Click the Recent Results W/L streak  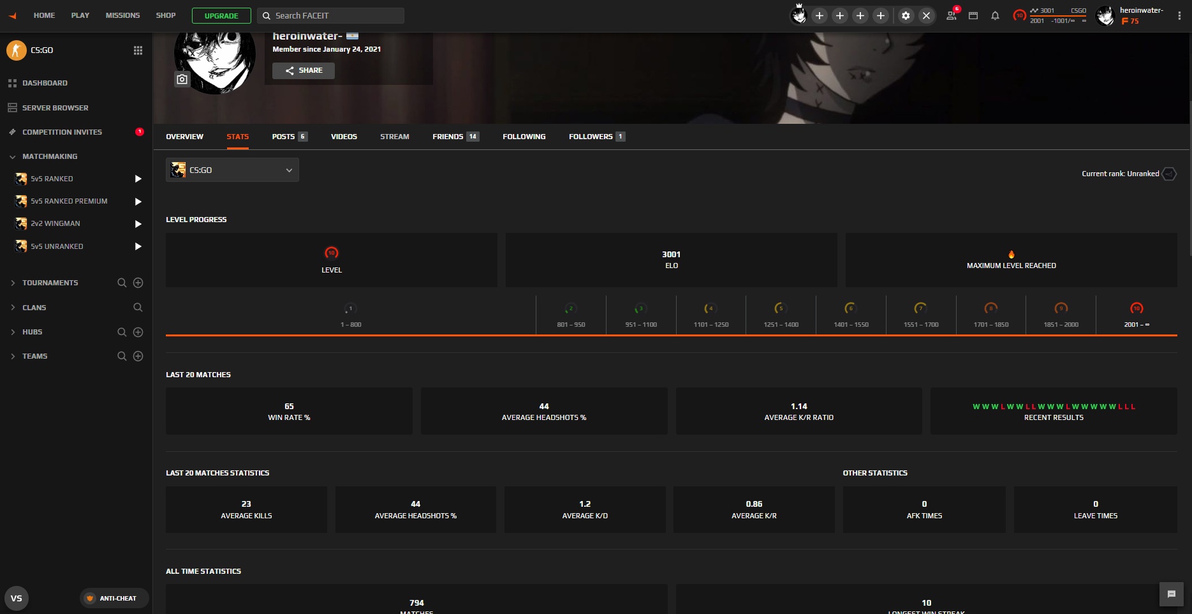click(x=1054, y=407)
